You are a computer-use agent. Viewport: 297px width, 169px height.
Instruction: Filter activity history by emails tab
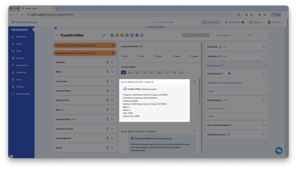137,73
